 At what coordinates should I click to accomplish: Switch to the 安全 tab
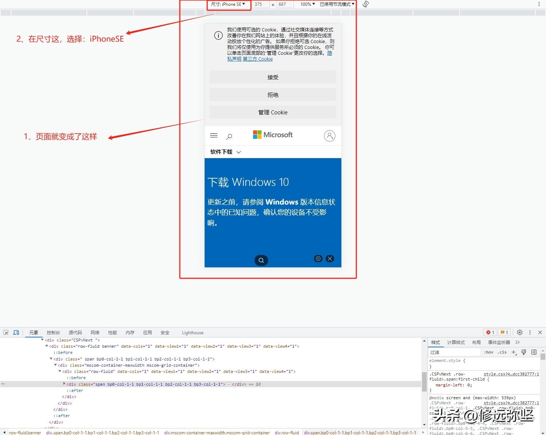coord(165,332)
